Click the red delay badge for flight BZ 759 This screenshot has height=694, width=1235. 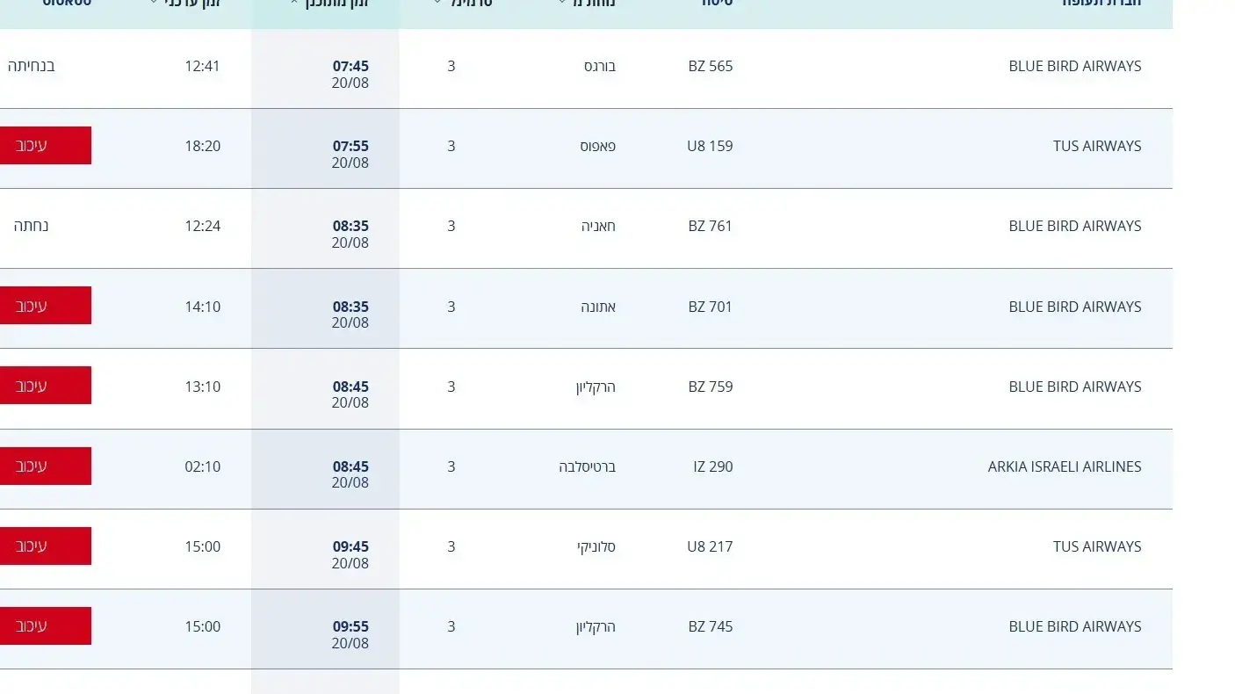pos(46,386)
